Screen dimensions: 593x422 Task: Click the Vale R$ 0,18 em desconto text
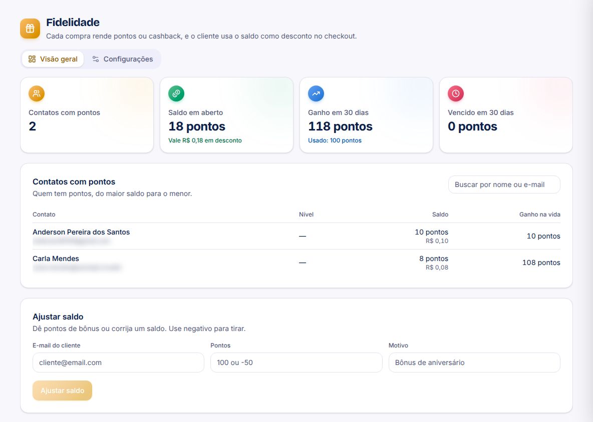(205, 140)
